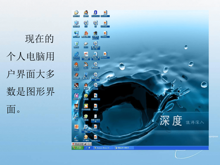The height and width of the screenshot is (165, 220).
Task: Open the 我的电脑 desktop icon
Action: [76, 24]
